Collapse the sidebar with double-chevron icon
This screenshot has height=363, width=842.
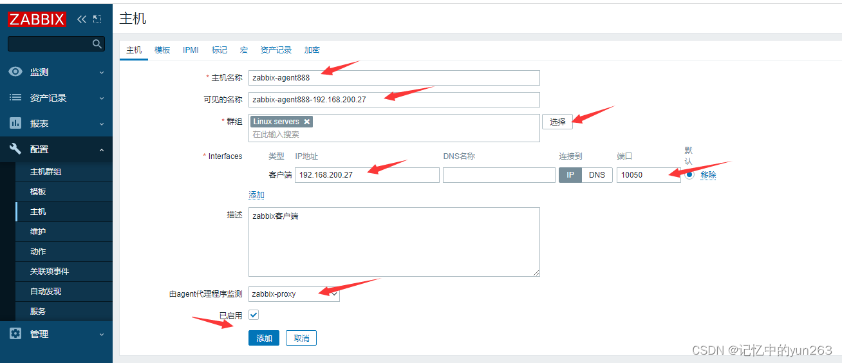pyautogui.click(x=82, y=19)
